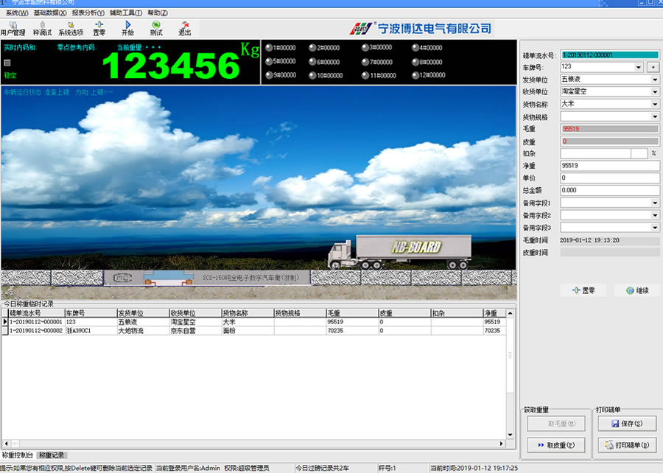Open the 报表分析(Y) menu

tap(88, 13)
